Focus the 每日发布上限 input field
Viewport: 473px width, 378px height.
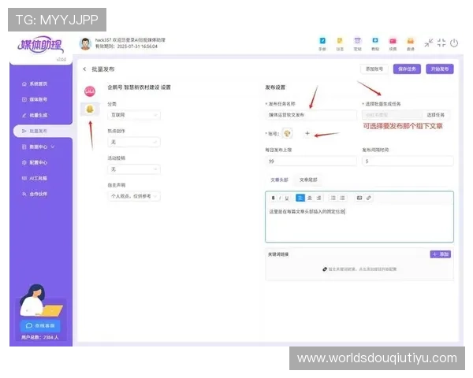pyautogui.click(x=311, y=161)
